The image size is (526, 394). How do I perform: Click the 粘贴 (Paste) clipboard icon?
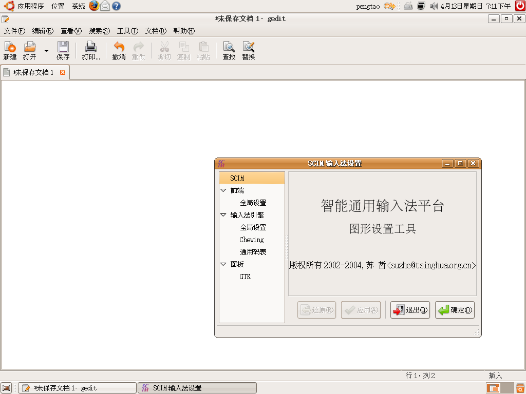point(203,51)
